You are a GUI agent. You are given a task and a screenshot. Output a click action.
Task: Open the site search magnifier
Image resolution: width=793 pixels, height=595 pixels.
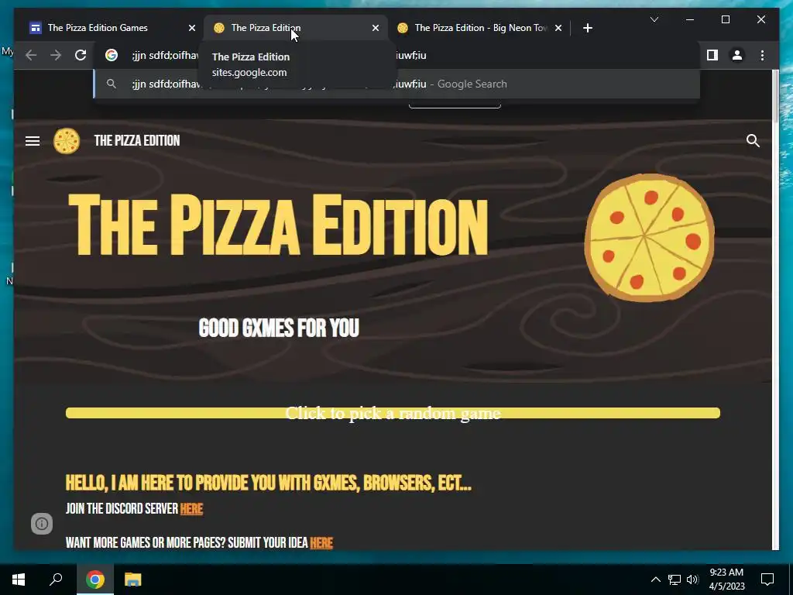pyautogui.click(x=753, y=141)
